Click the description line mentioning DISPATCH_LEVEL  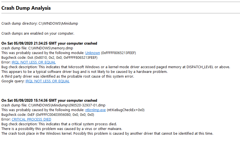pos(115,67)
